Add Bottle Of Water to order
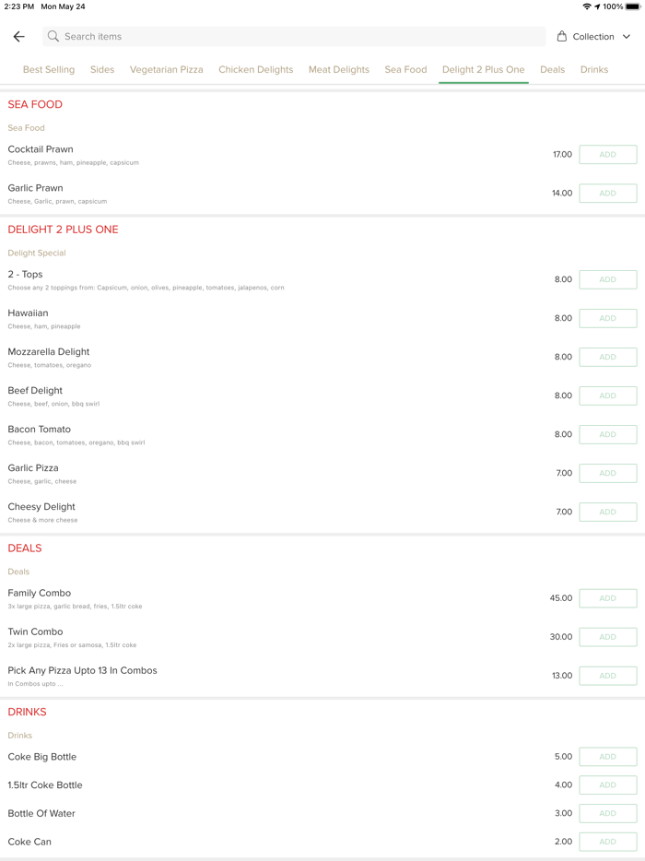645x861 pixels. click(607, 813)
